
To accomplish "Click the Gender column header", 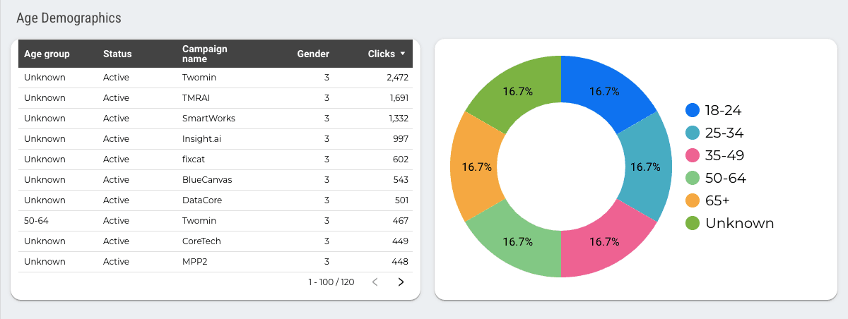I will point(313,54).
